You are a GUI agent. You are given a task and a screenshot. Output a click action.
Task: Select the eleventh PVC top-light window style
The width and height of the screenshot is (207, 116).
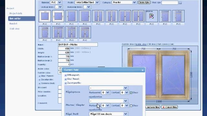tap(178, 16)
